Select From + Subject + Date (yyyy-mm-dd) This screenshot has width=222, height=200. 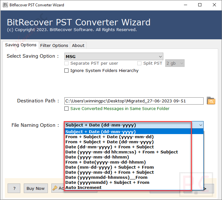coord(134,137)
